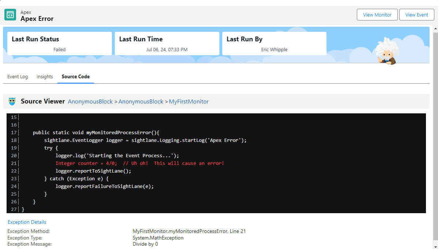
Task: Click the Last Run By card
Action: pyautogui.click(x=274, y=44)
